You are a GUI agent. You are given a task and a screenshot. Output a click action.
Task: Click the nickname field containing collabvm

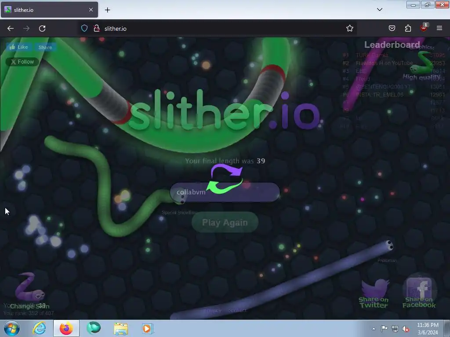coord(225,192)
